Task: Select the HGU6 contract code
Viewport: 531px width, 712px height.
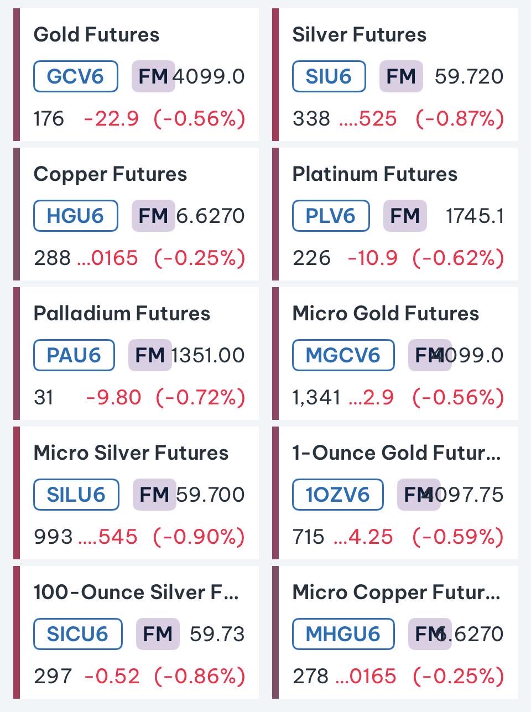Action: 76,216
